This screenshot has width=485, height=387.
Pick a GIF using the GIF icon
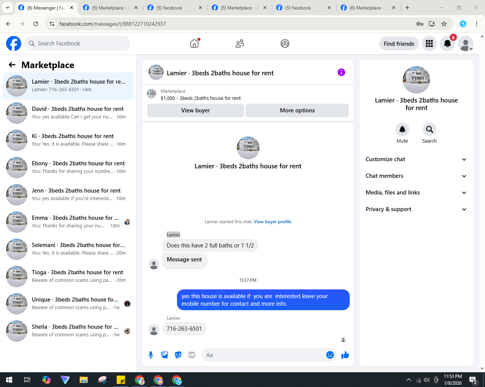192,355
